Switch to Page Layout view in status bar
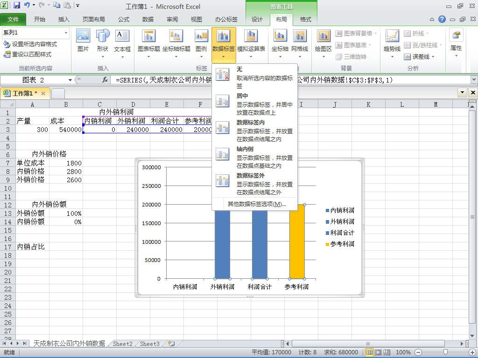The height and width of the screenshot is (358, 478). pos(378,352)
